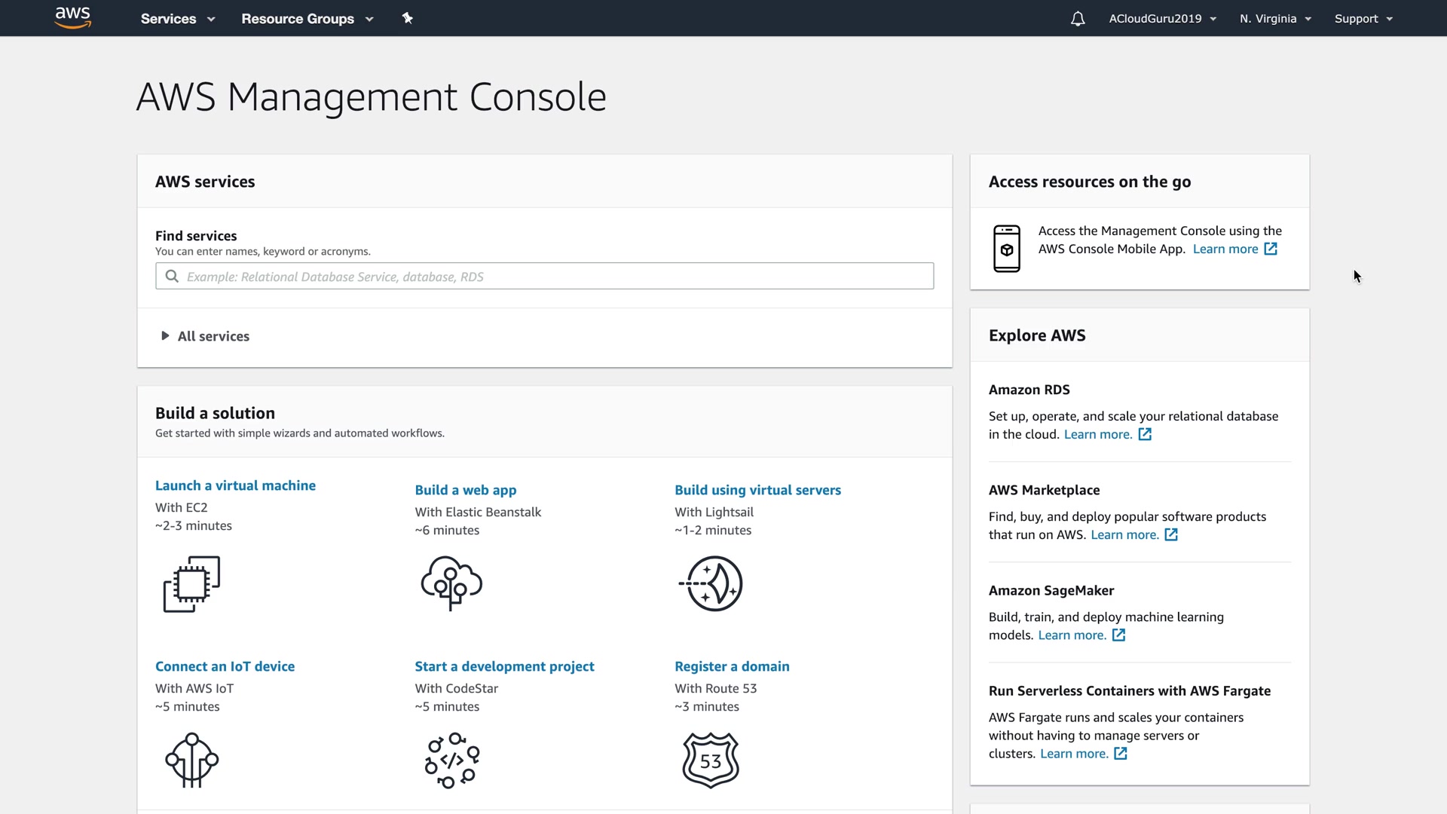Click the mobile phone app icon
Image resolution: width=1447 pixels, height=814 pixels.
(x=1007, y=249)
